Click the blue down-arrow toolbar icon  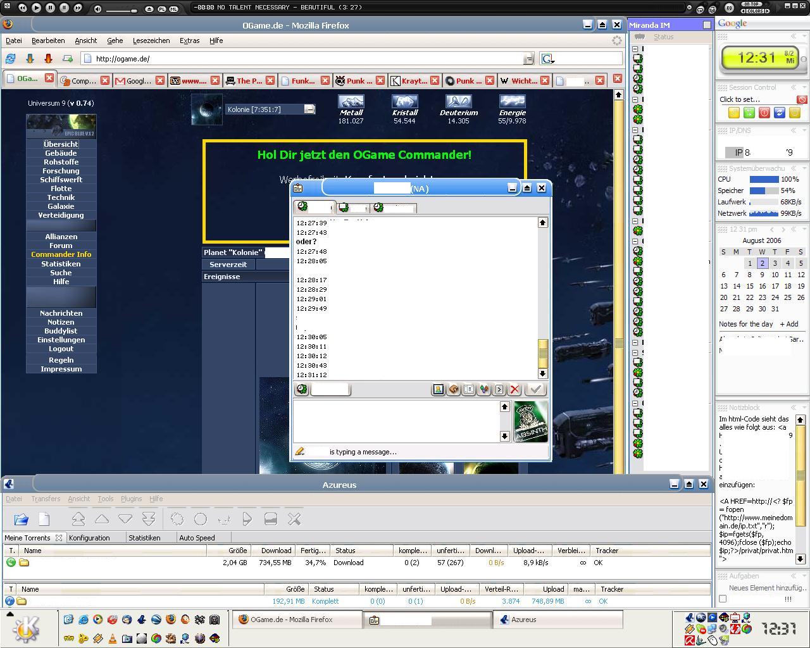tap(30, 59)
